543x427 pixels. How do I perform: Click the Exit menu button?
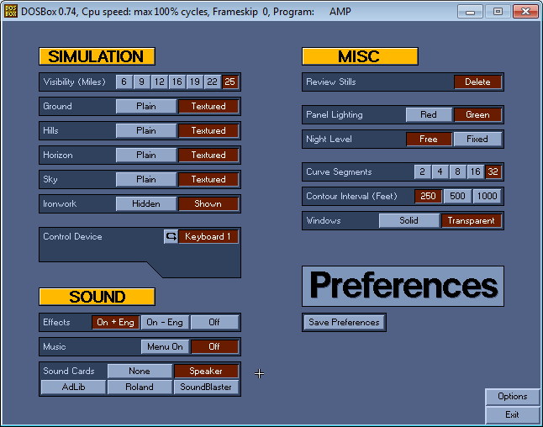click(x=512, y=415)
